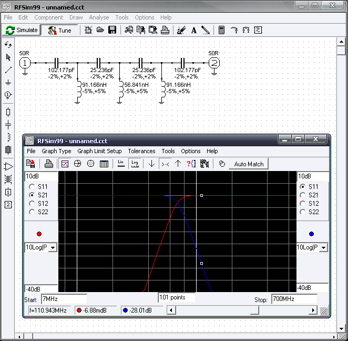The width and height of the screenshot is (348, 341).
Task: Open the Tolerances menu
Action: coord(141,151)
